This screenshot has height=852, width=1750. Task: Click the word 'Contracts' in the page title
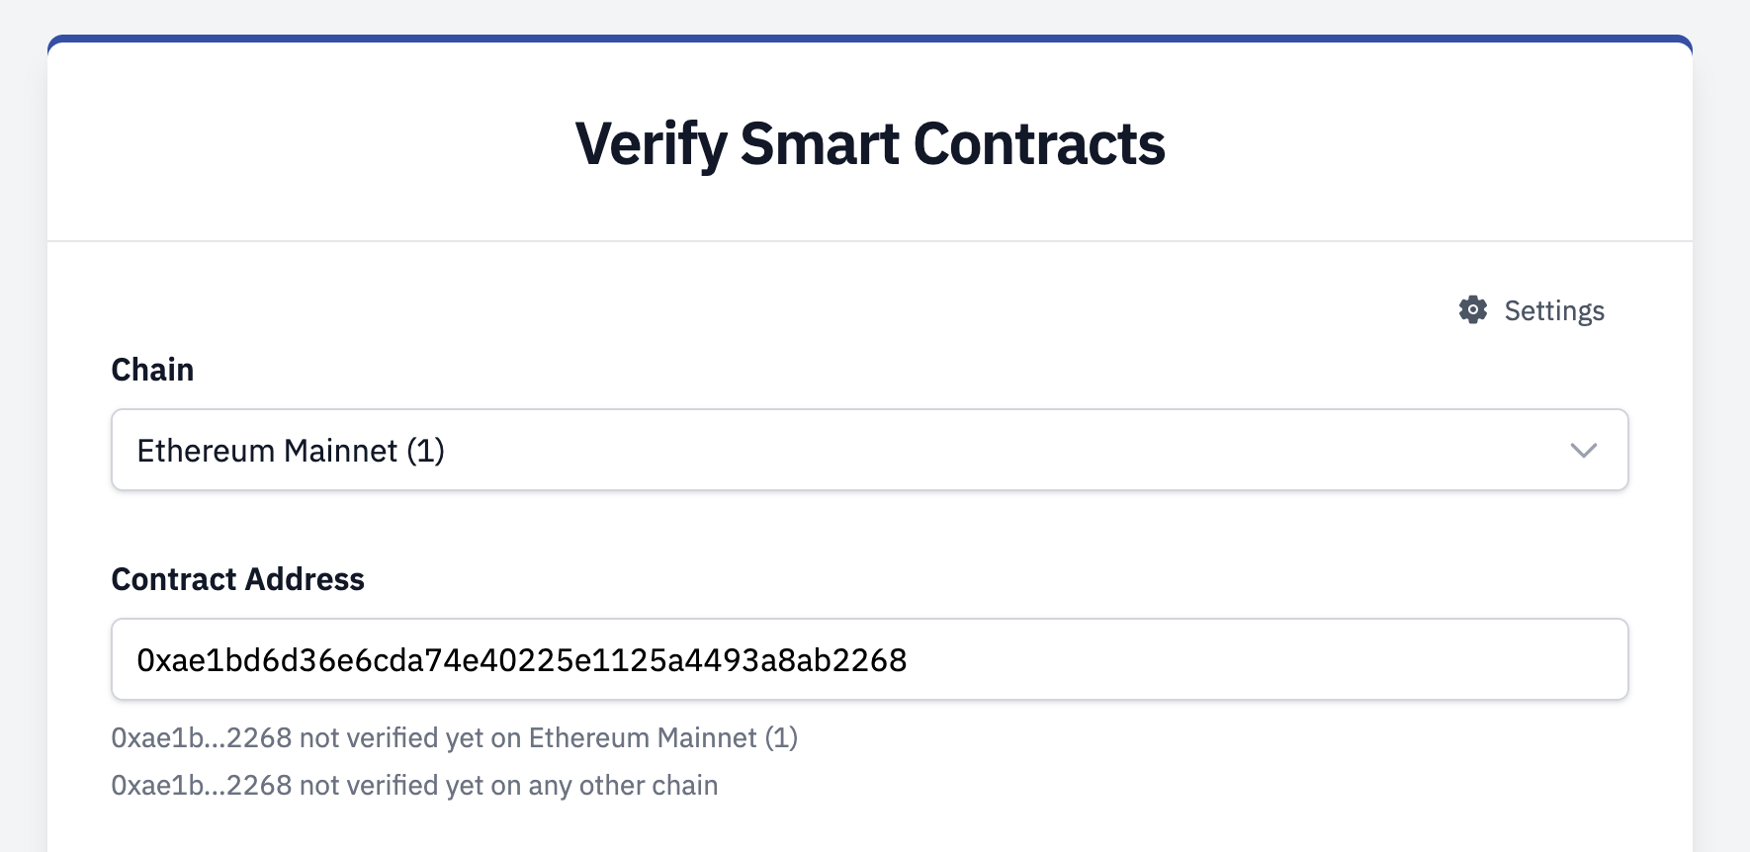(1039, 144)
